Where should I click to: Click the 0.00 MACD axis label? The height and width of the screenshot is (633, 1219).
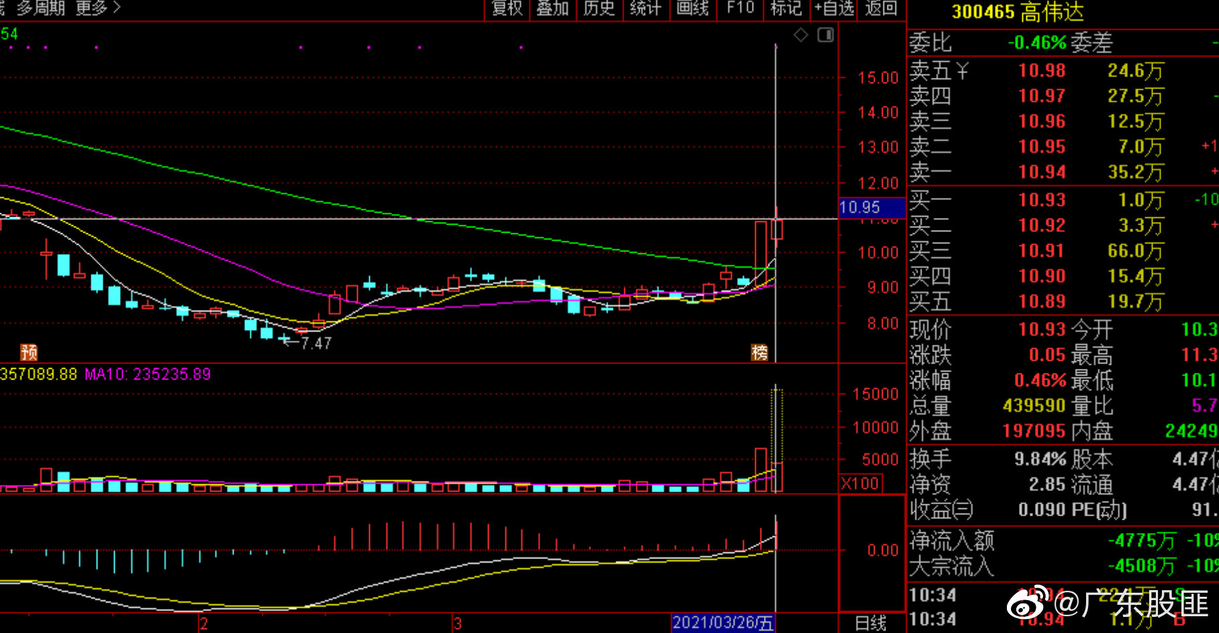(x=883, y=551)
